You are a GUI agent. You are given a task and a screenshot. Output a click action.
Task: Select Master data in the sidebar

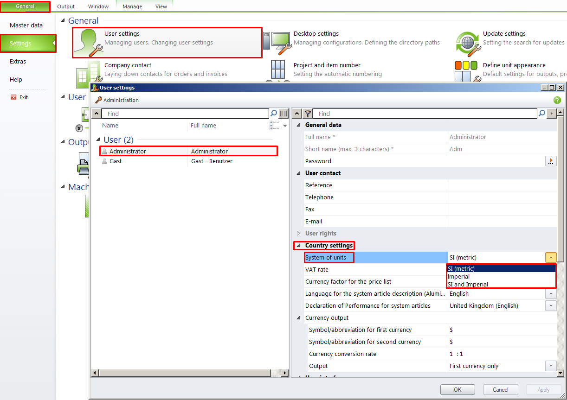[26, 25]
